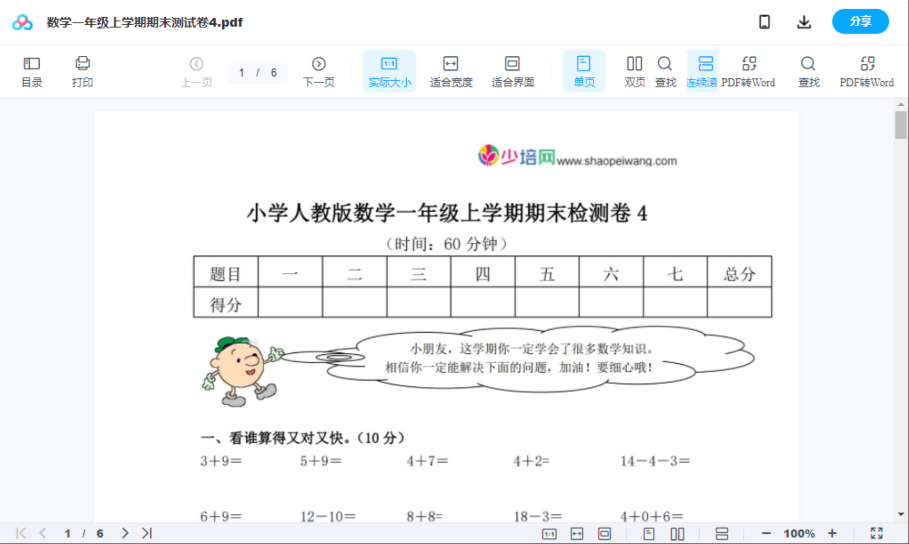This screenshot has width=909, height=544.
Task: Jump to last page with the end arrow
Action: pyautogui.click(x=145, y=532)
